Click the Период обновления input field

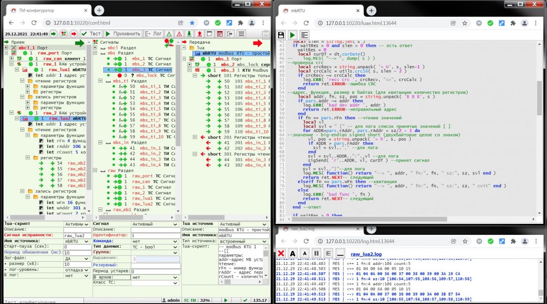point(77,252)
